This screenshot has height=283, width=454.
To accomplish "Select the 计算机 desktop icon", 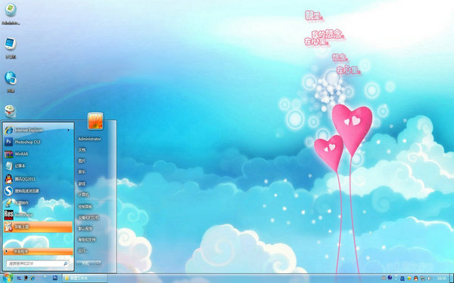I will pyautogui.click(x=11, y=48).
